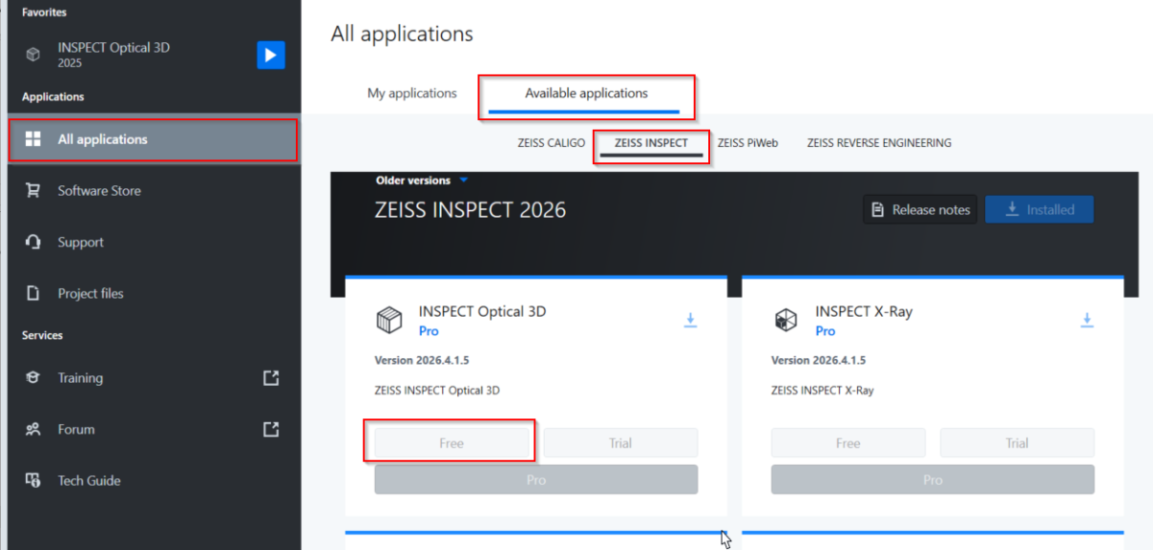The height and width of the screenshot is (550, 1153).
Task: Switch to Available applications tab
Action: (586, 93)
